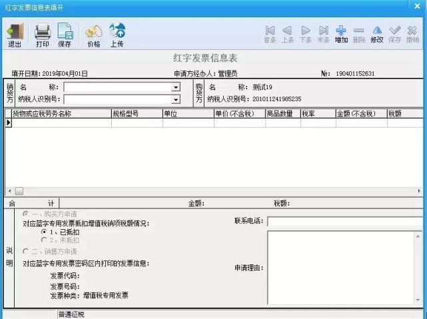Open the 价格 price tool
427x319 pixels.
pos(94,35)
